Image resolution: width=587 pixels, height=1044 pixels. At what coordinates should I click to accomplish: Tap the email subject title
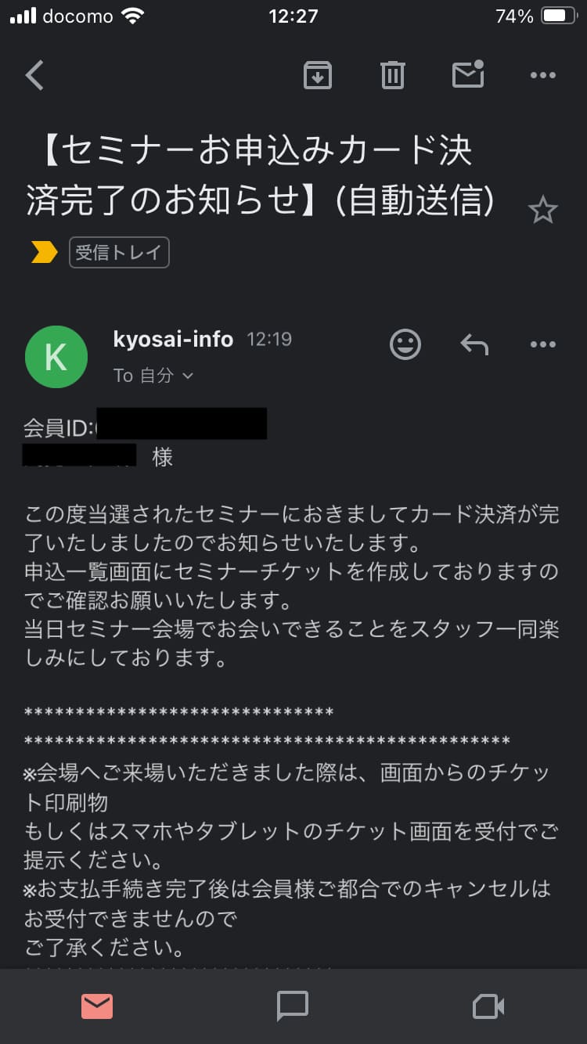tap(258, 177)
